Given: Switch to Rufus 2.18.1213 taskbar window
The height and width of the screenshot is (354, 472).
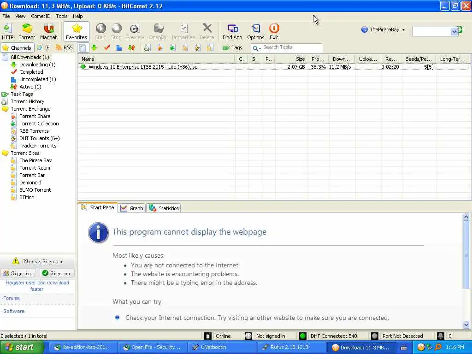Looking at the screenshot, I should coord(291,347).
